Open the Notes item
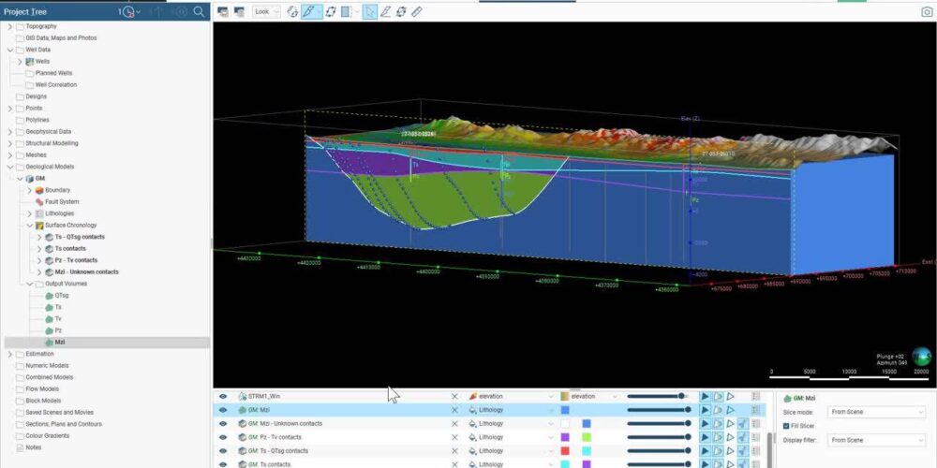The image size is (937, 468). 34,447
